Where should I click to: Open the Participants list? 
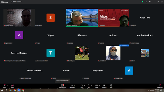pos(72,86)
